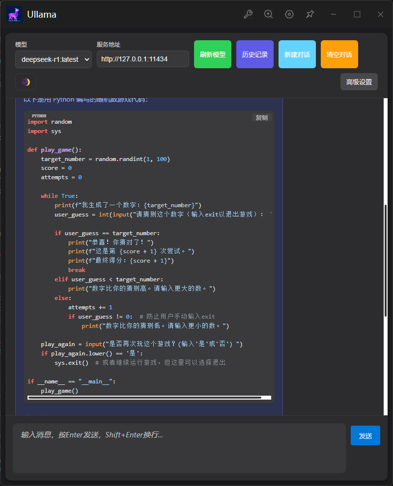
Task: Click the Ullama llama logo icon
Action: point(14,15)
